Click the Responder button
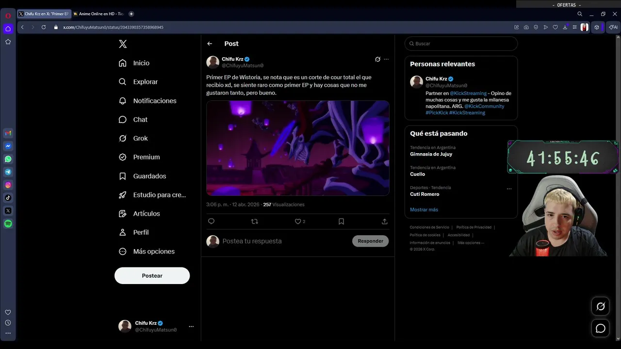The width and height of the screenshot is (621, 349). [370, 241]
